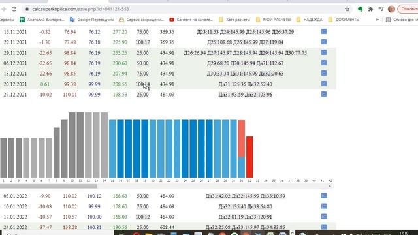Click the value 188.63 in green
Viewport: 418px width, 235px height.
120,196
